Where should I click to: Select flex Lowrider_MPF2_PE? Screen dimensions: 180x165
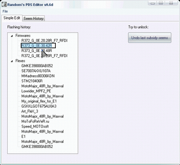(x=36, y=91)
